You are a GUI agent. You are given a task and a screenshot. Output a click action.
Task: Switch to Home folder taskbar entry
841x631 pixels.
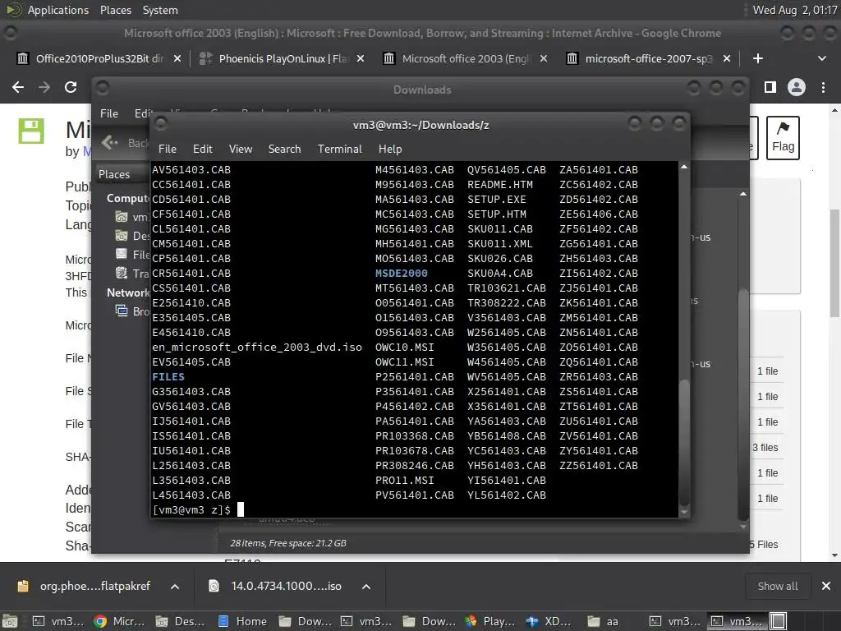tap(243, 621)
